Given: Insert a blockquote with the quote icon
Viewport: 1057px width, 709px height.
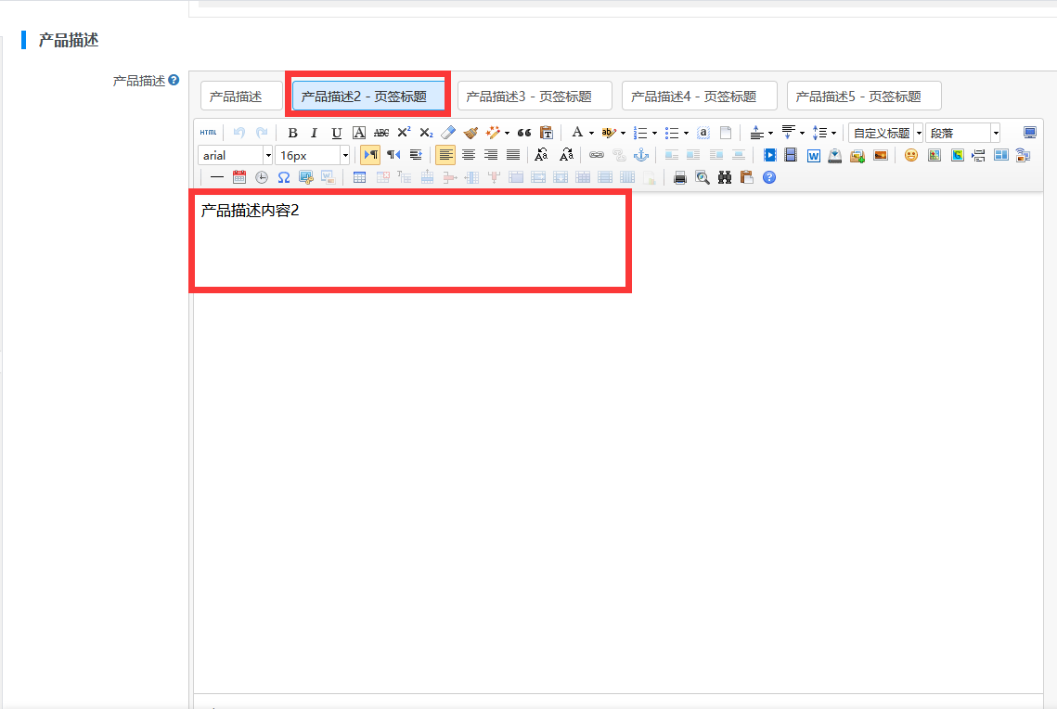Looking at the screenshot, I should 524,133.
